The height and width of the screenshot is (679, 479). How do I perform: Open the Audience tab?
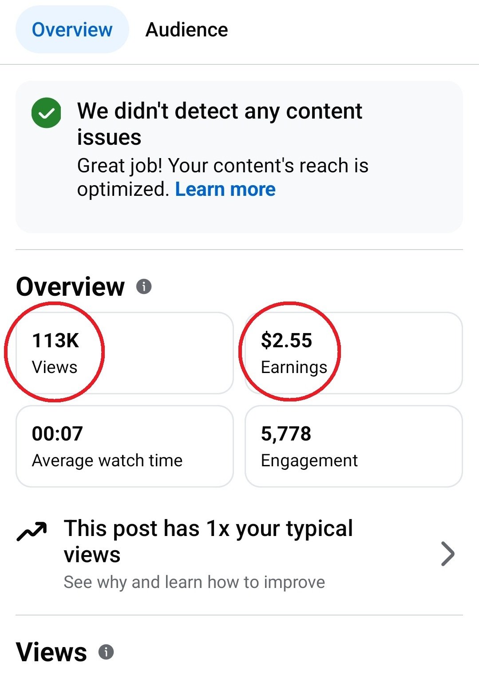[x=186, y=30]
